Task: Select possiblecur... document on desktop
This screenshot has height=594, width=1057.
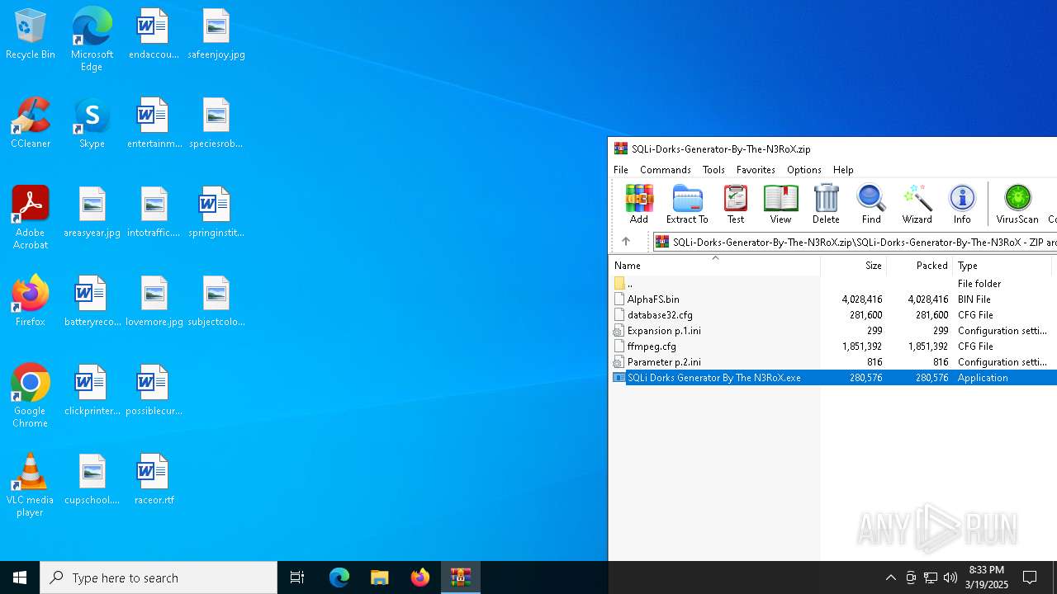Action: (154, 390)
